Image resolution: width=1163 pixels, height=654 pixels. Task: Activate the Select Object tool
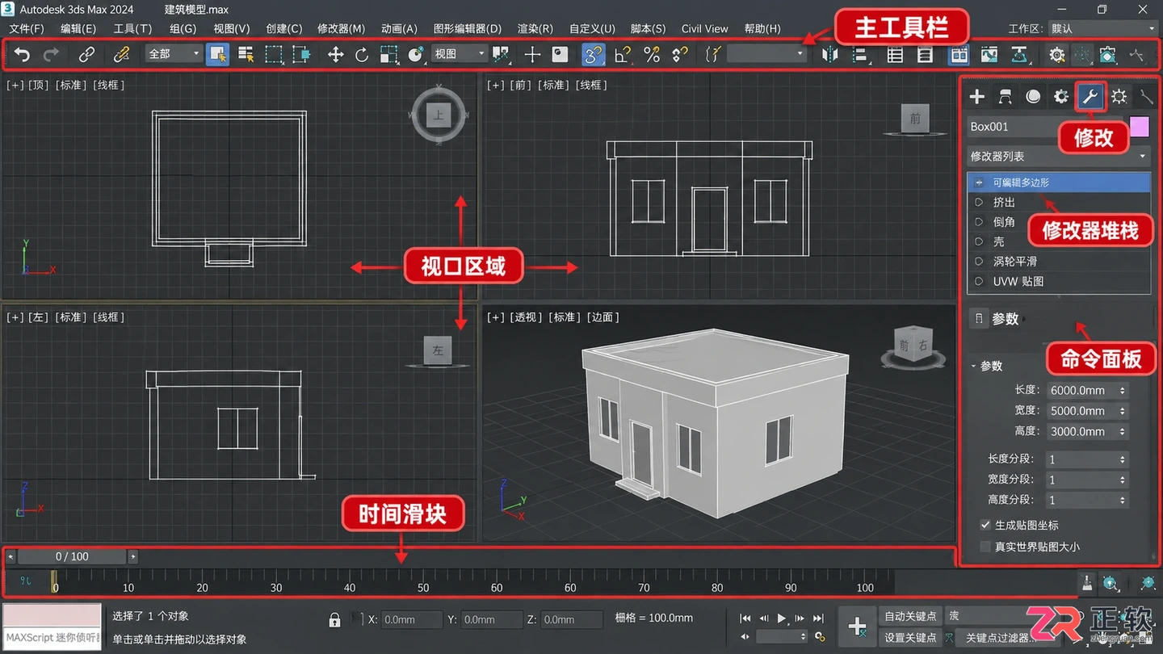click(217, 54)
